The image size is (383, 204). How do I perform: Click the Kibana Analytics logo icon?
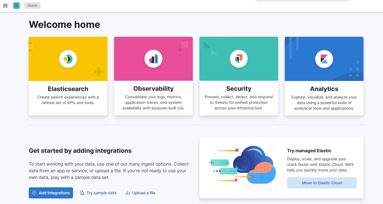[x=324, y=59]
